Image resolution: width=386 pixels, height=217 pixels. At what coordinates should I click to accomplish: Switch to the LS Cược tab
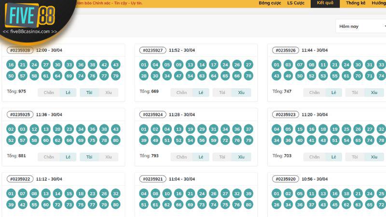click(296, 3)
